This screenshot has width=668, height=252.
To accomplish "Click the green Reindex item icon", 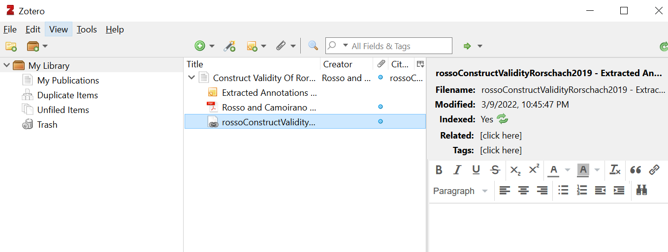I will [x=502, y=119].
